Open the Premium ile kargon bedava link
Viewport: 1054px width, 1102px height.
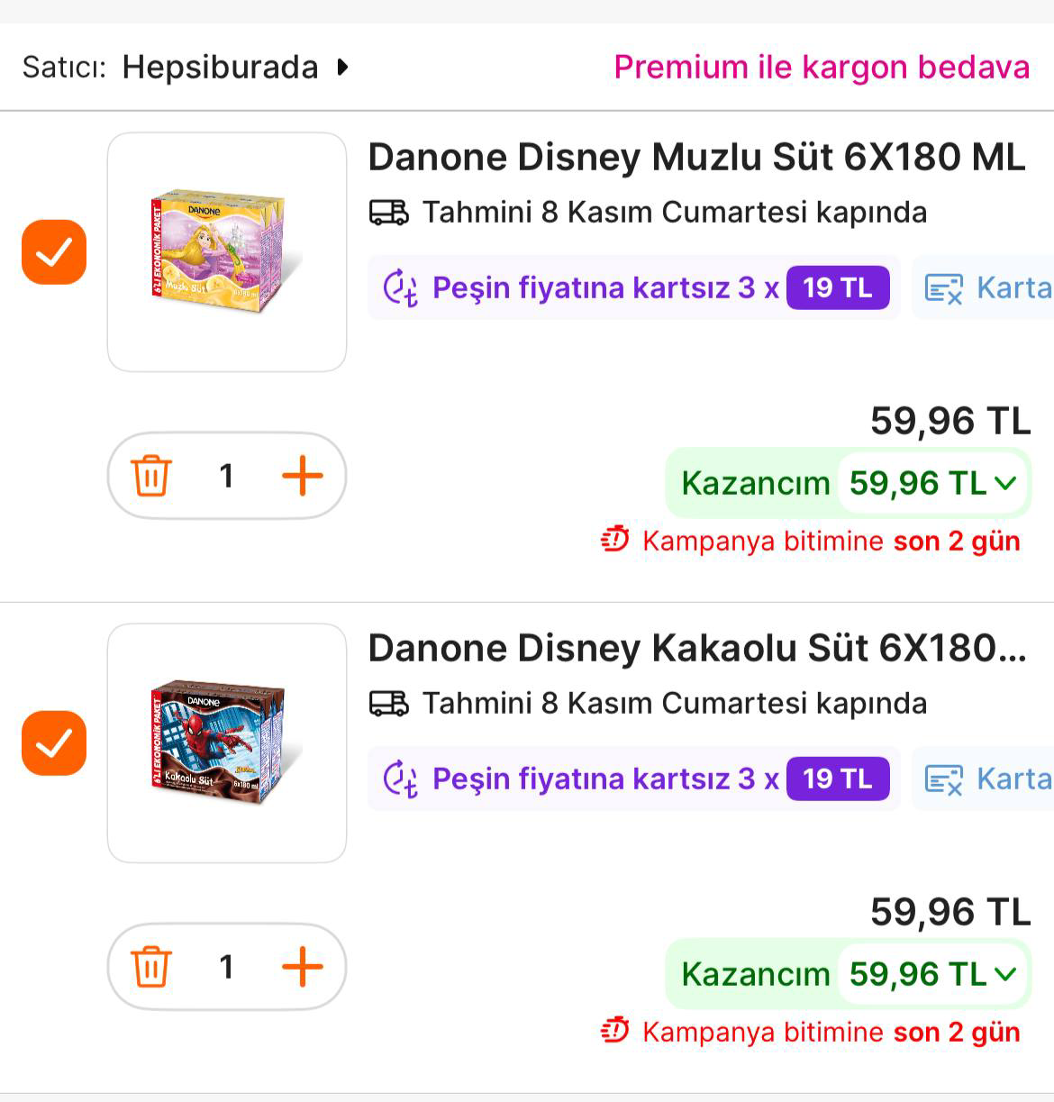pyautogui.click(x=822, y=68)
